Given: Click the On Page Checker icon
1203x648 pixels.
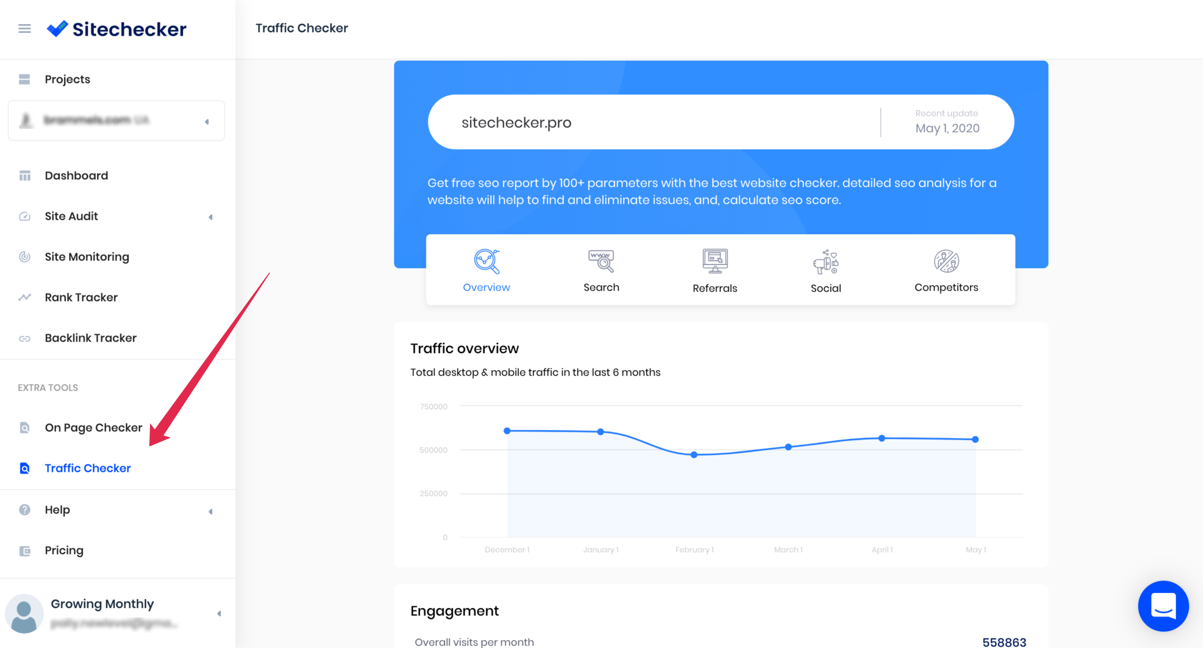Looking at the screenshot, I should (25, 428).
